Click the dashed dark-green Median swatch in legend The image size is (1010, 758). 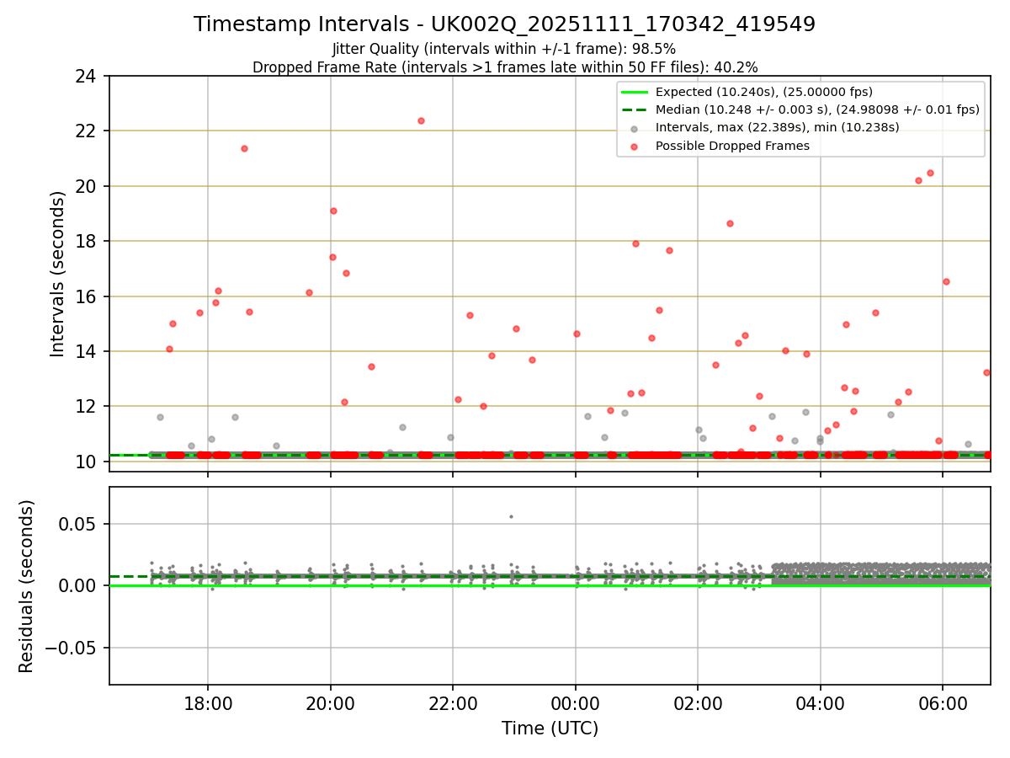pyautogui.click(x=635, y=109)
